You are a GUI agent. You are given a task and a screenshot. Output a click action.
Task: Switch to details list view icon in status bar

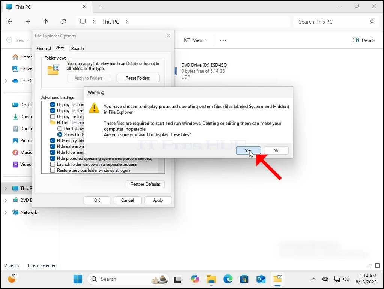369,265
